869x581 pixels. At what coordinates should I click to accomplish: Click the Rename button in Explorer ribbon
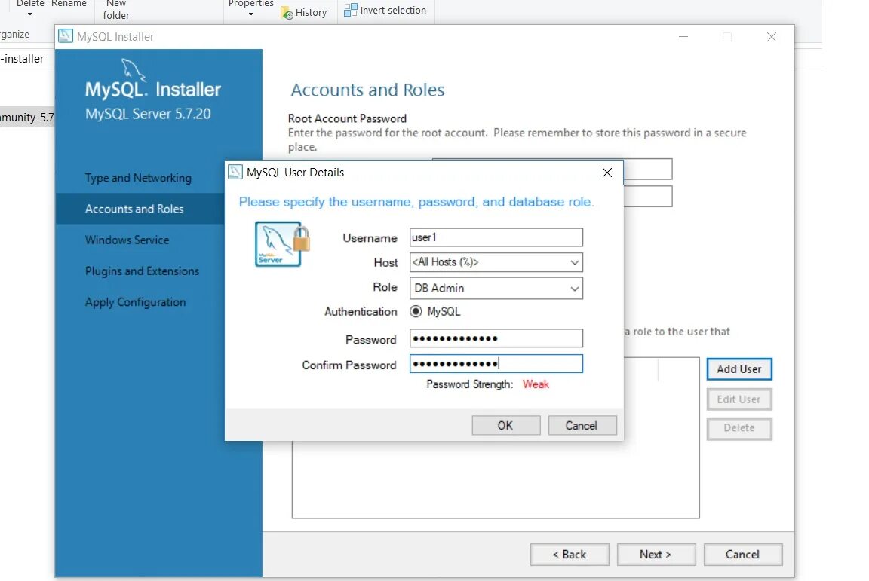tap(69, 4)
